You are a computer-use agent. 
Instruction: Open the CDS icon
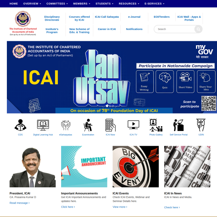tap(20, 125)
